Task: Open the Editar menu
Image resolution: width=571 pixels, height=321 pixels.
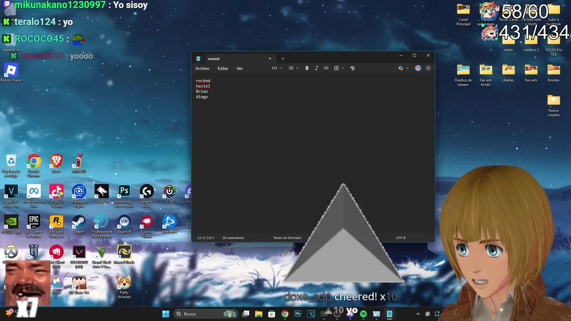Action: [223, 68]
